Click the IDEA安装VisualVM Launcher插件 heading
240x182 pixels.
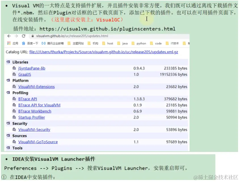(54, 159)
